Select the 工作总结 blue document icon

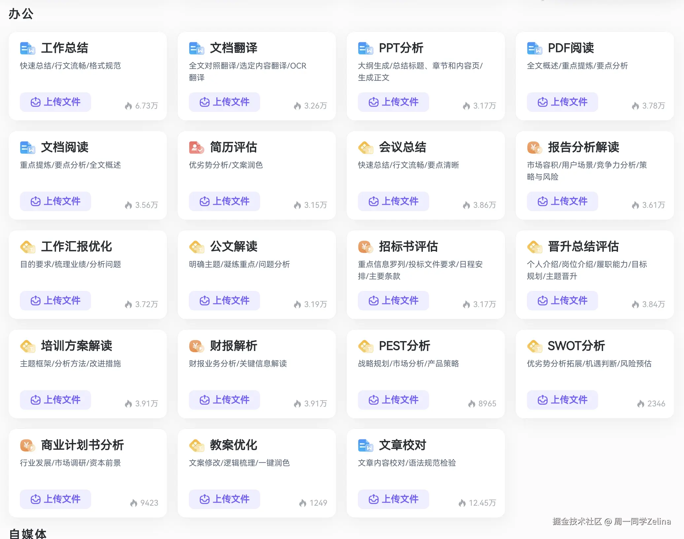tap(27, 48)
